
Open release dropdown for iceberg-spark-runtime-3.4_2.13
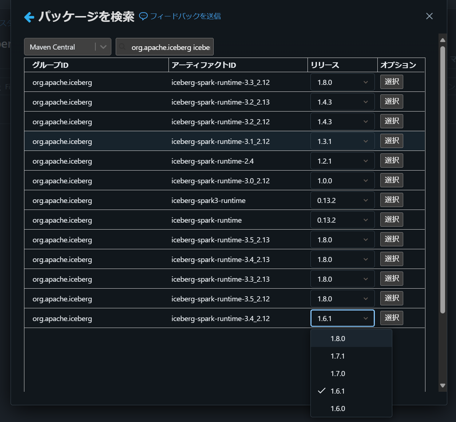point(342,259)
